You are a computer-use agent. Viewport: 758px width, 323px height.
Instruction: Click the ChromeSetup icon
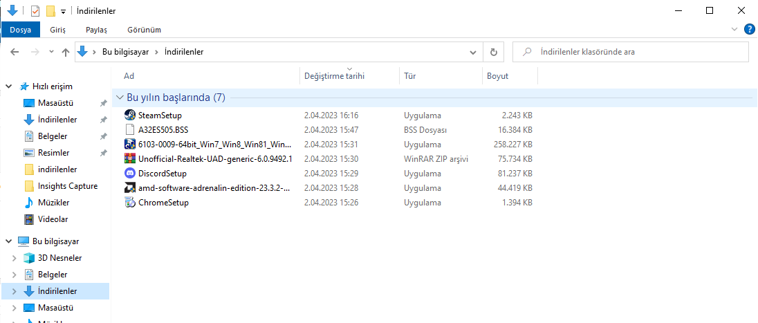click(129, 203)
